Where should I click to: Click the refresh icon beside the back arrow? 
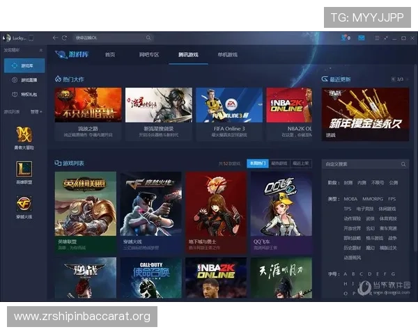[x=65, y=38]
